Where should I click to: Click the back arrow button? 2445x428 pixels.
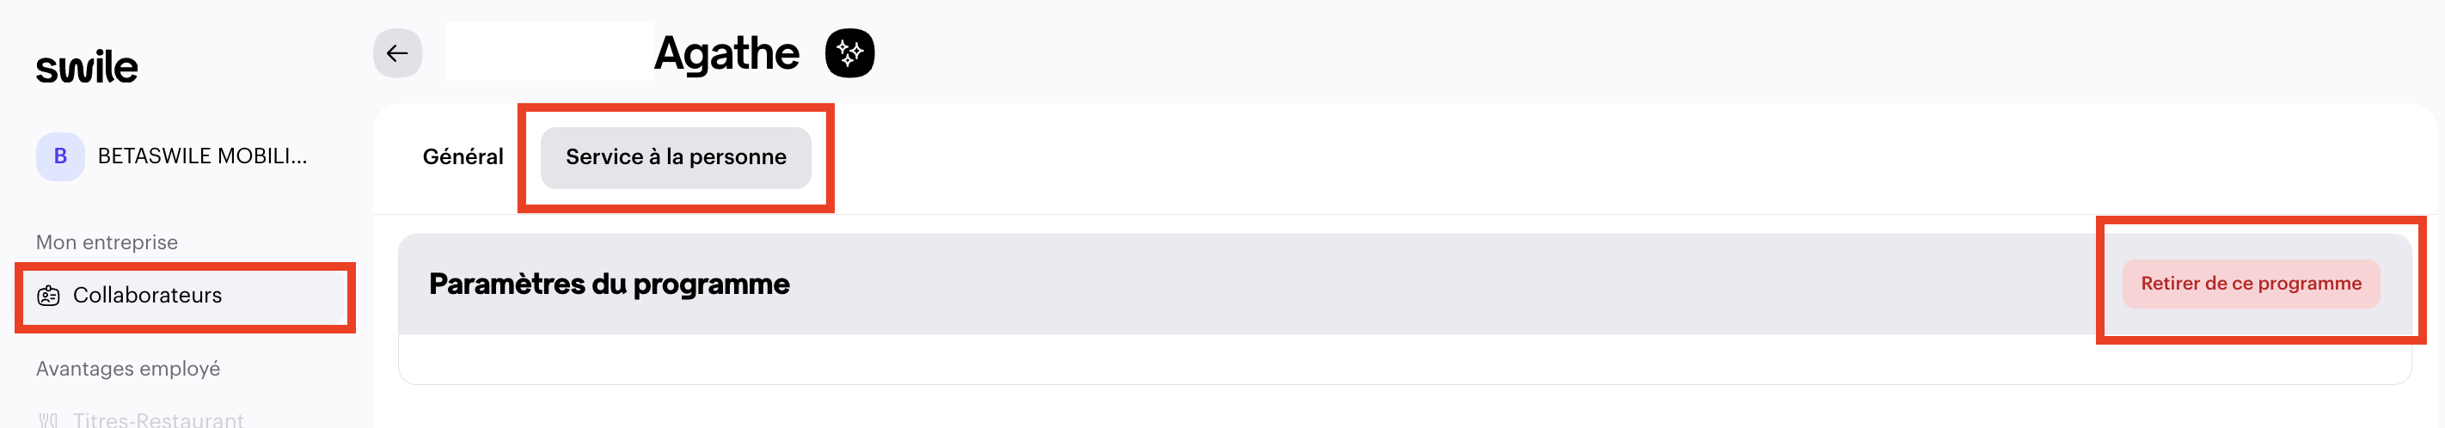click(x=396, y=53)
